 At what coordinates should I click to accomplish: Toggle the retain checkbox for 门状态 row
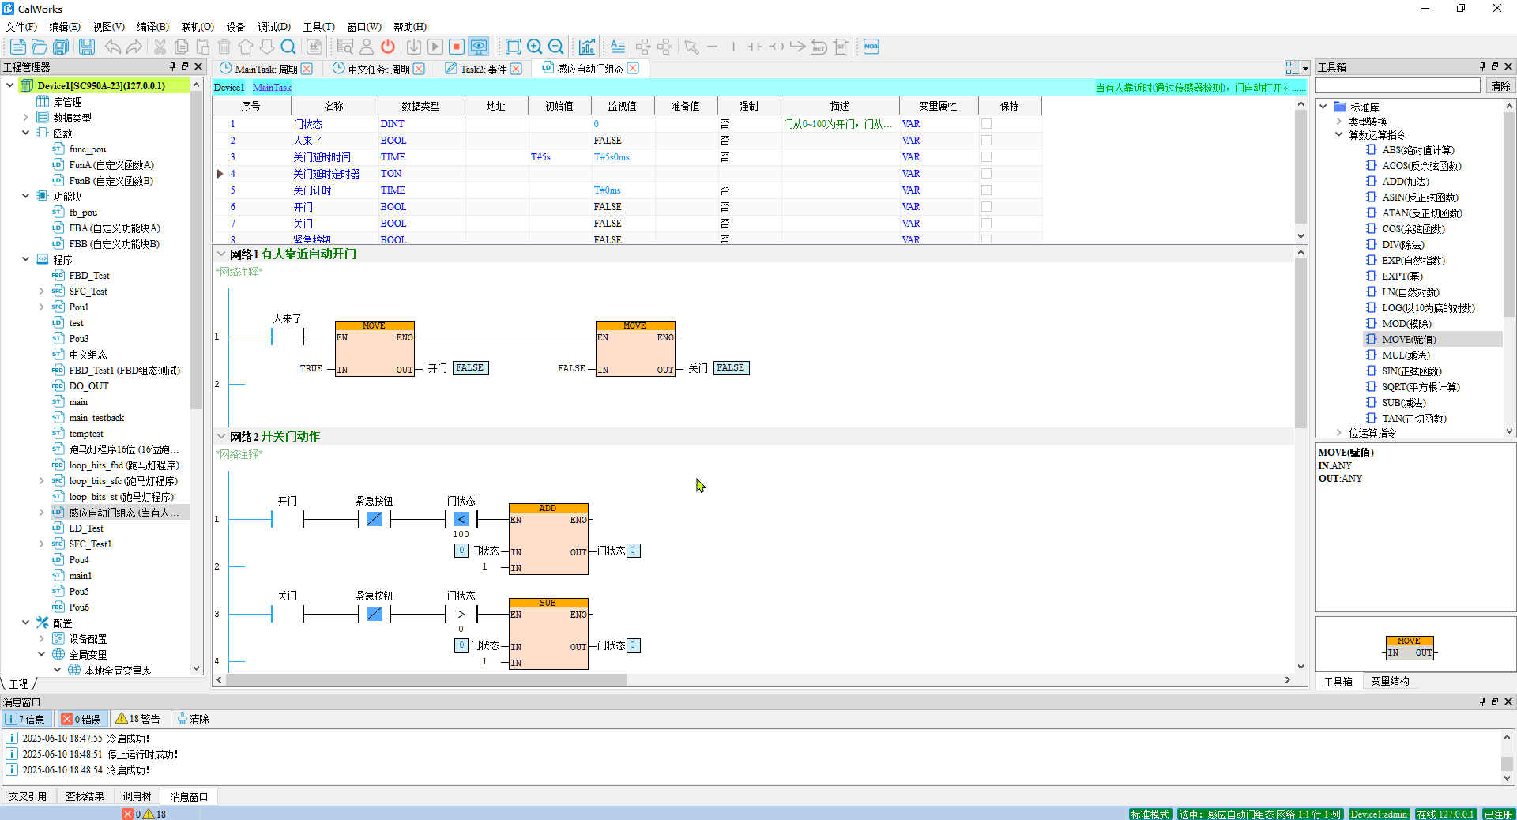[986, 124]
